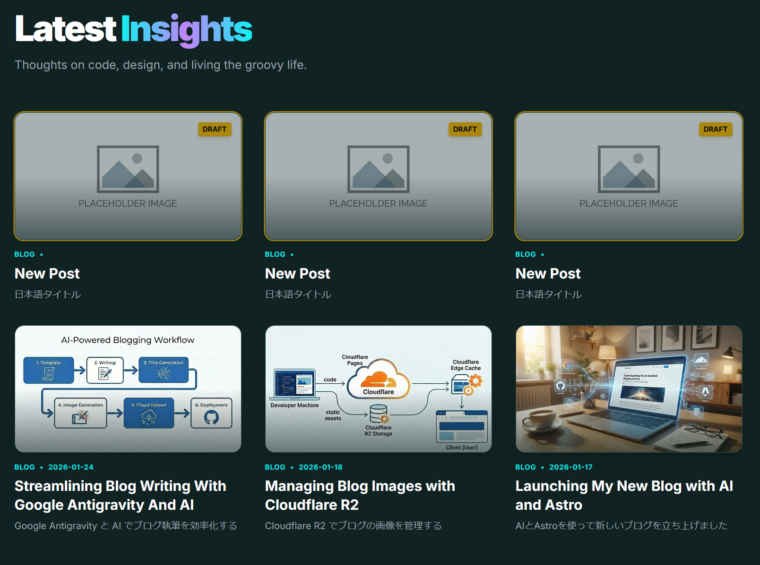Click the placeholder image icon in the rightmost draft card
This screenshot has width=760, height=565.
coord(629,169)
